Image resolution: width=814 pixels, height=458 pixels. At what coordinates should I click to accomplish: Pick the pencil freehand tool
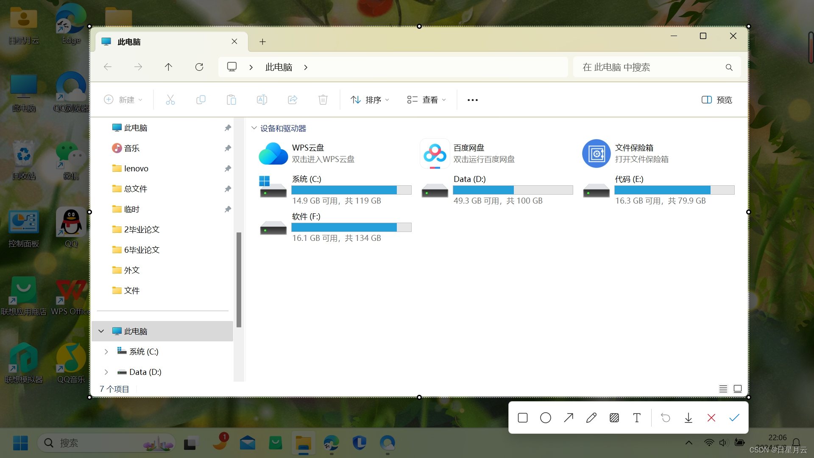pyautogui.click(x=591, y=418)
